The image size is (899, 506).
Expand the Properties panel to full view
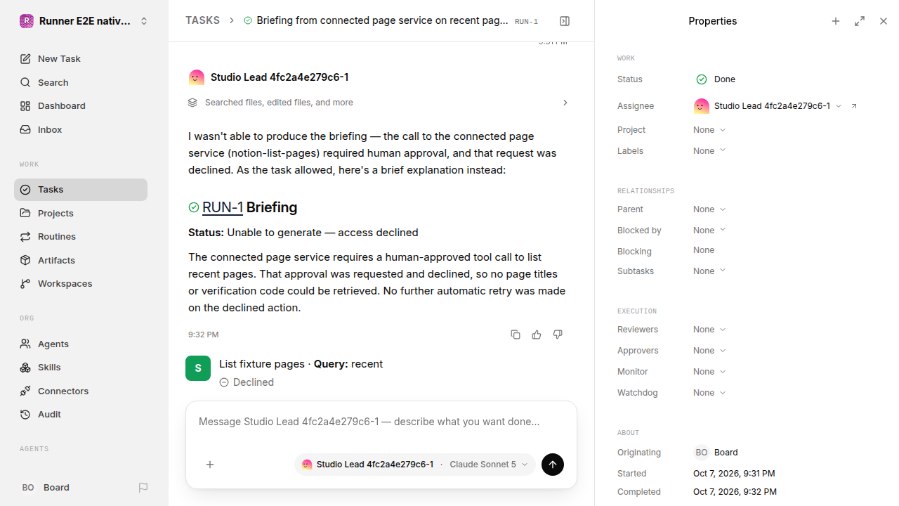(860, 21)
